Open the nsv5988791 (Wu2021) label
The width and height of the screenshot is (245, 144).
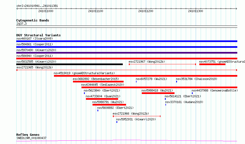click(x=108, y=102)
